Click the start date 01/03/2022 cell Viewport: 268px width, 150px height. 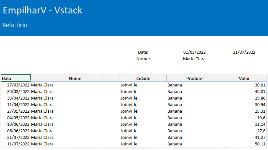[x=194, y=52]
